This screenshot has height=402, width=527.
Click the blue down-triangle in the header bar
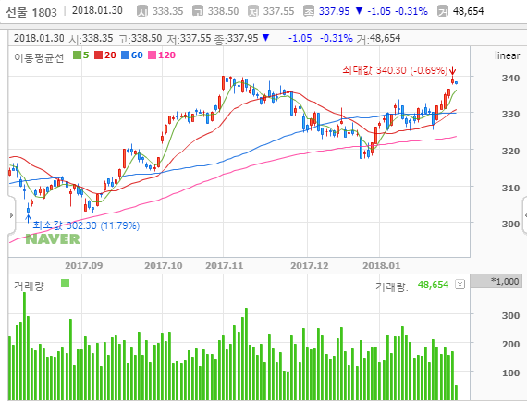tap(359, 11)
